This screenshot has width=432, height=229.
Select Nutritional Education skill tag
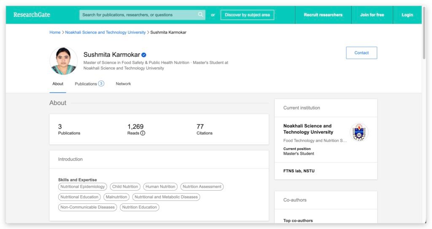click(x=79, y=197)
